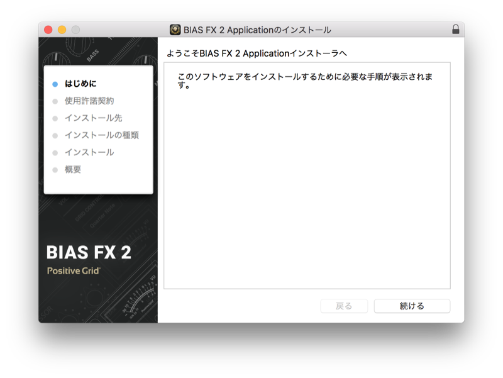Select the インストール step in sidebar
Image resolution: width=503 pixels, height=378 pixels.
[x=89, y=152]
